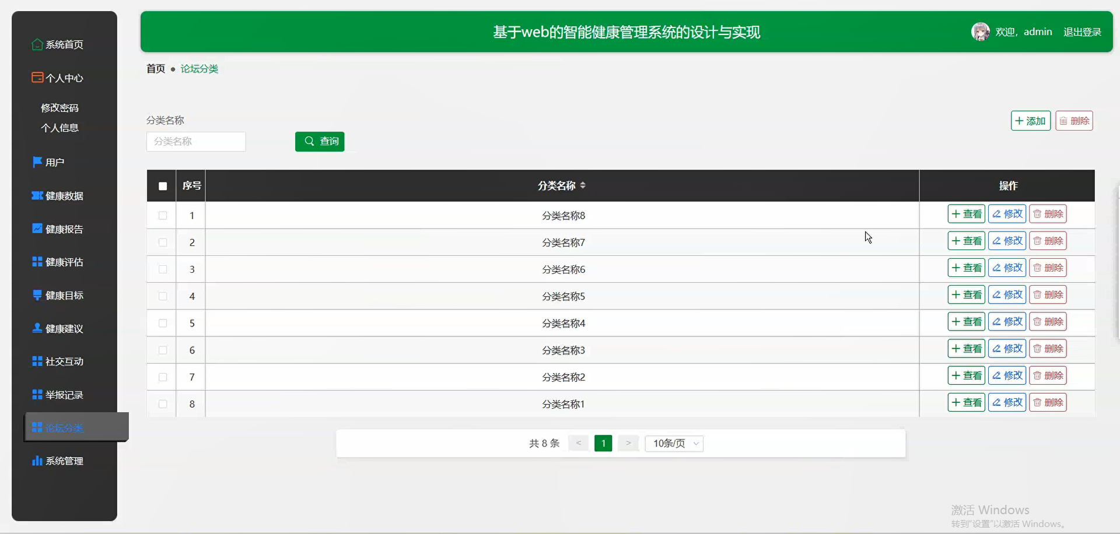
Task: Open 修改密码 under 个人中心
Action: [60, 108]
